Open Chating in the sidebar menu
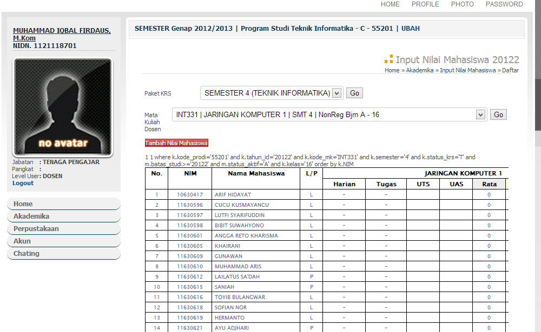 point(27,254)
